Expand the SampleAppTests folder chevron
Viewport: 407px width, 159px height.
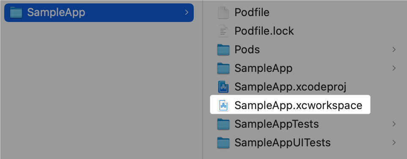[x=394, y=124]
